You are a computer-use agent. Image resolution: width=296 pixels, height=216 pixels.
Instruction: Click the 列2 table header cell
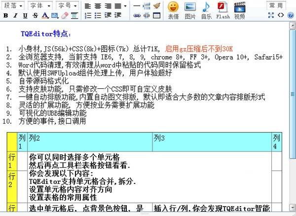(90, 142)
